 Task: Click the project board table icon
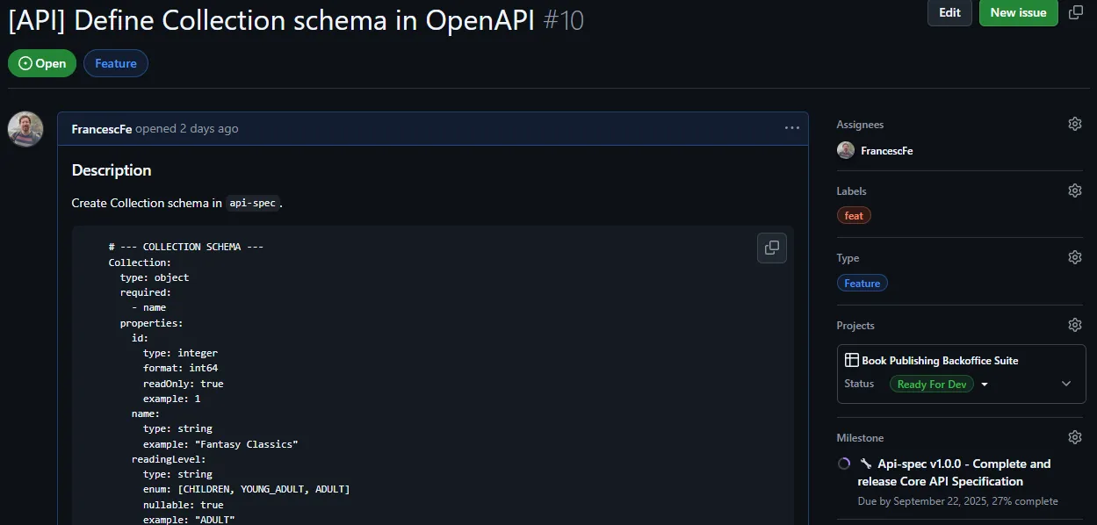(851, 360)
